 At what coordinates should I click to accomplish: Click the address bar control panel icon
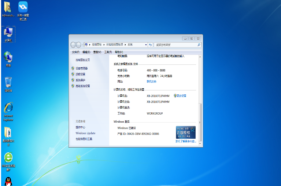tap(86, 45)
